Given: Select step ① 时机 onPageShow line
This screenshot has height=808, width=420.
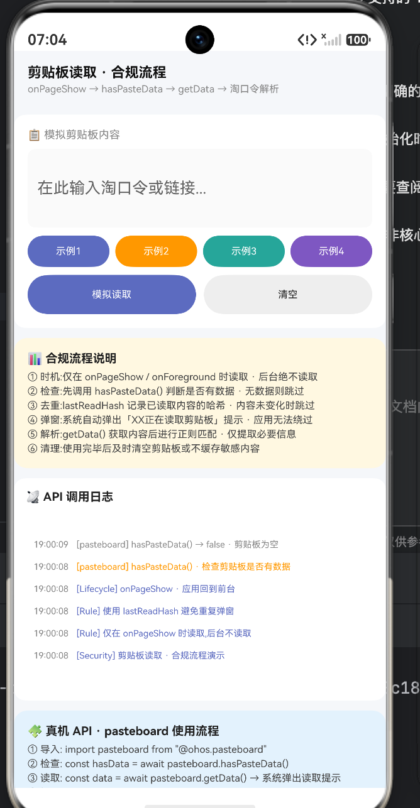Looking at the screenshot, I should click(173, 377).
